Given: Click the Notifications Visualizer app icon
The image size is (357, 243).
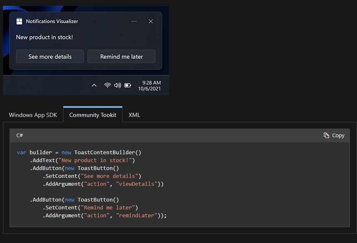Looking at the screenshot, I should (19, 21).
